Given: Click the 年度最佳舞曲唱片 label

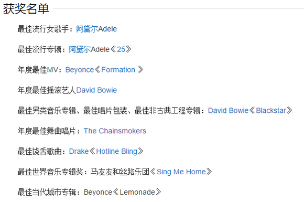Looking at the screenshot, I should coord(47,131).
